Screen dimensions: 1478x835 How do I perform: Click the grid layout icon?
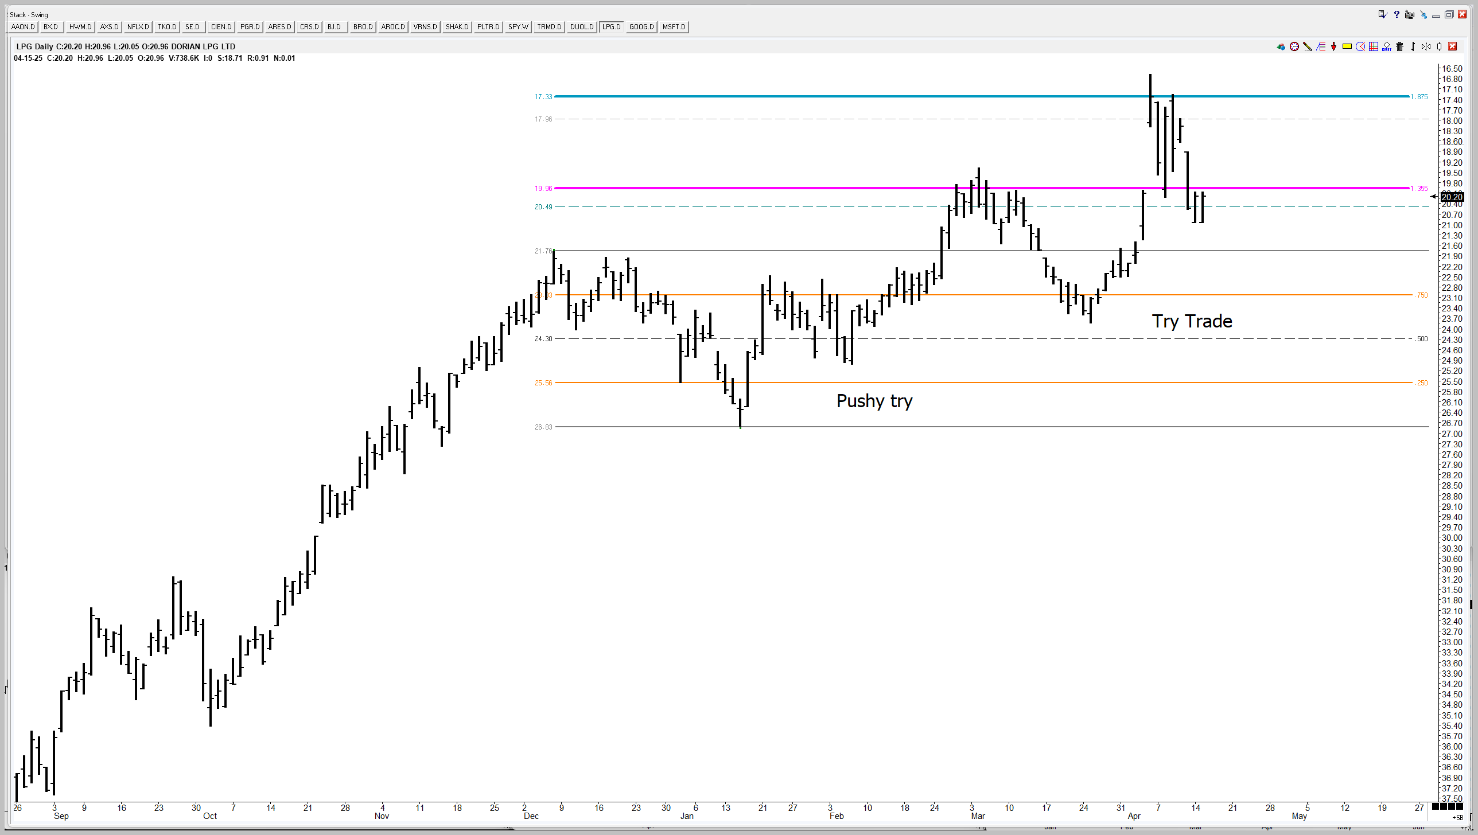pos(1374,46)
